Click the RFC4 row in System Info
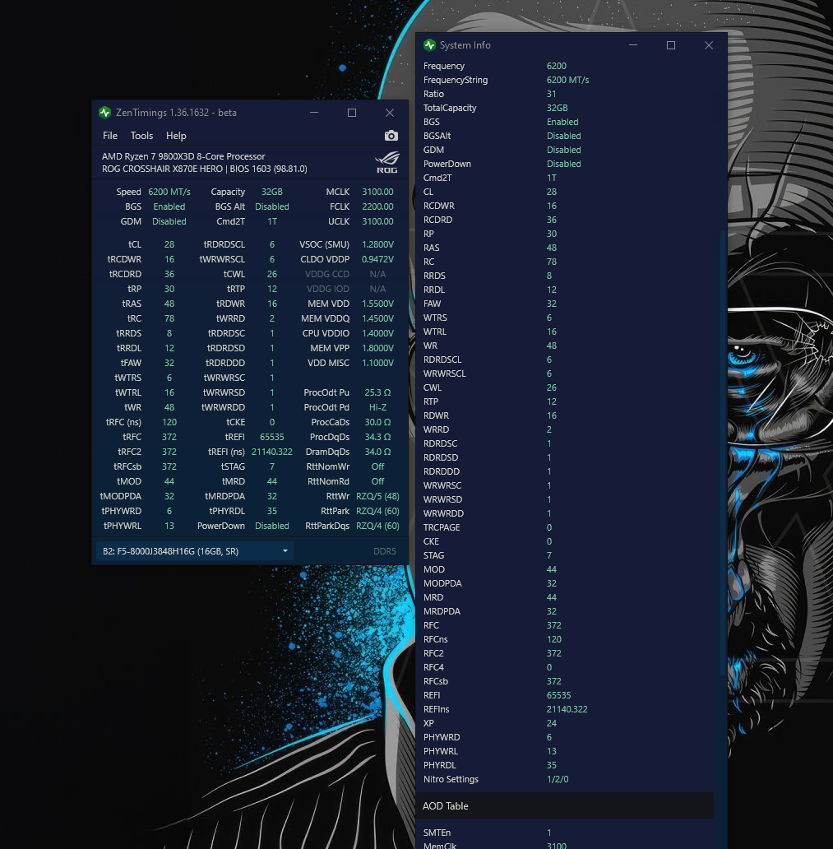 pos(565,667)
